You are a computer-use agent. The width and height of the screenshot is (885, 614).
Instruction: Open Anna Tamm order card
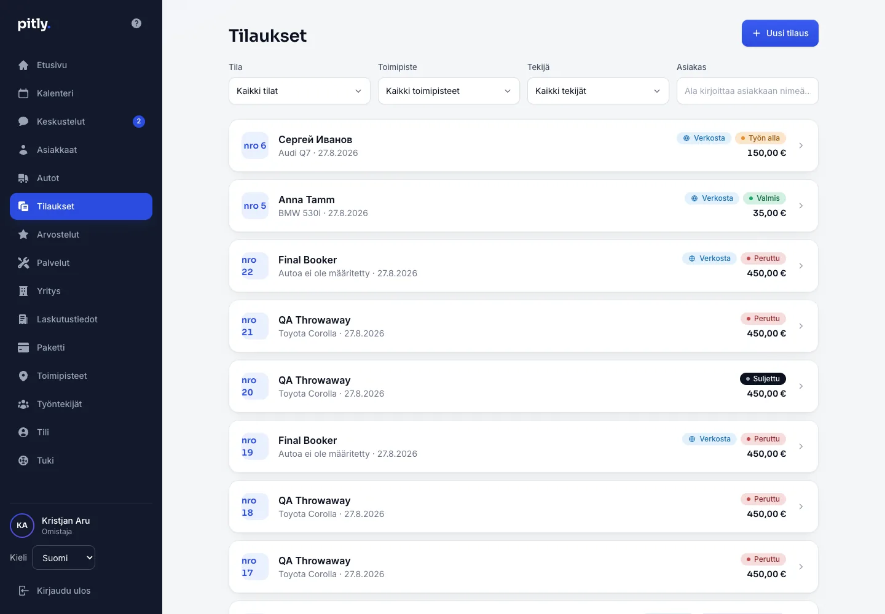point(524,206)
